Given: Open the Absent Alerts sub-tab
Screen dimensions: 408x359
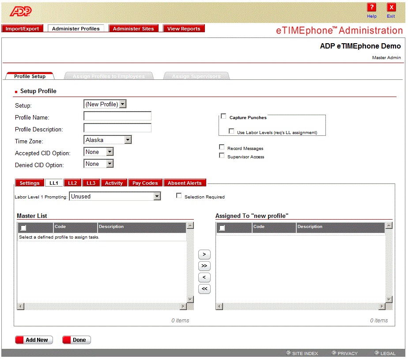Looking at the screenshot, I should (185, 183).
